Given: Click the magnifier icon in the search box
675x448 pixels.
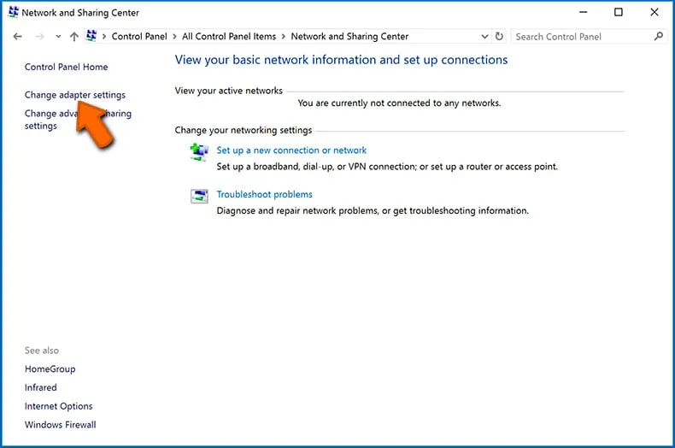Looking at the screenshot, I should tap(658, 37).
